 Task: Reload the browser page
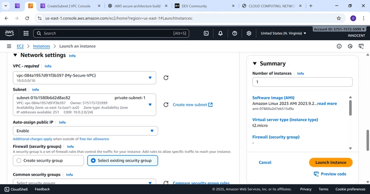tap(27, 18)
